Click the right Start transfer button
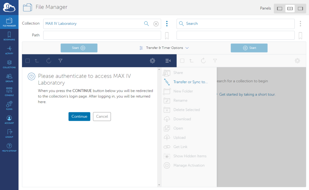Image resolution: width=309 pixels, height=190 pixels. click(x=249, y=48)
